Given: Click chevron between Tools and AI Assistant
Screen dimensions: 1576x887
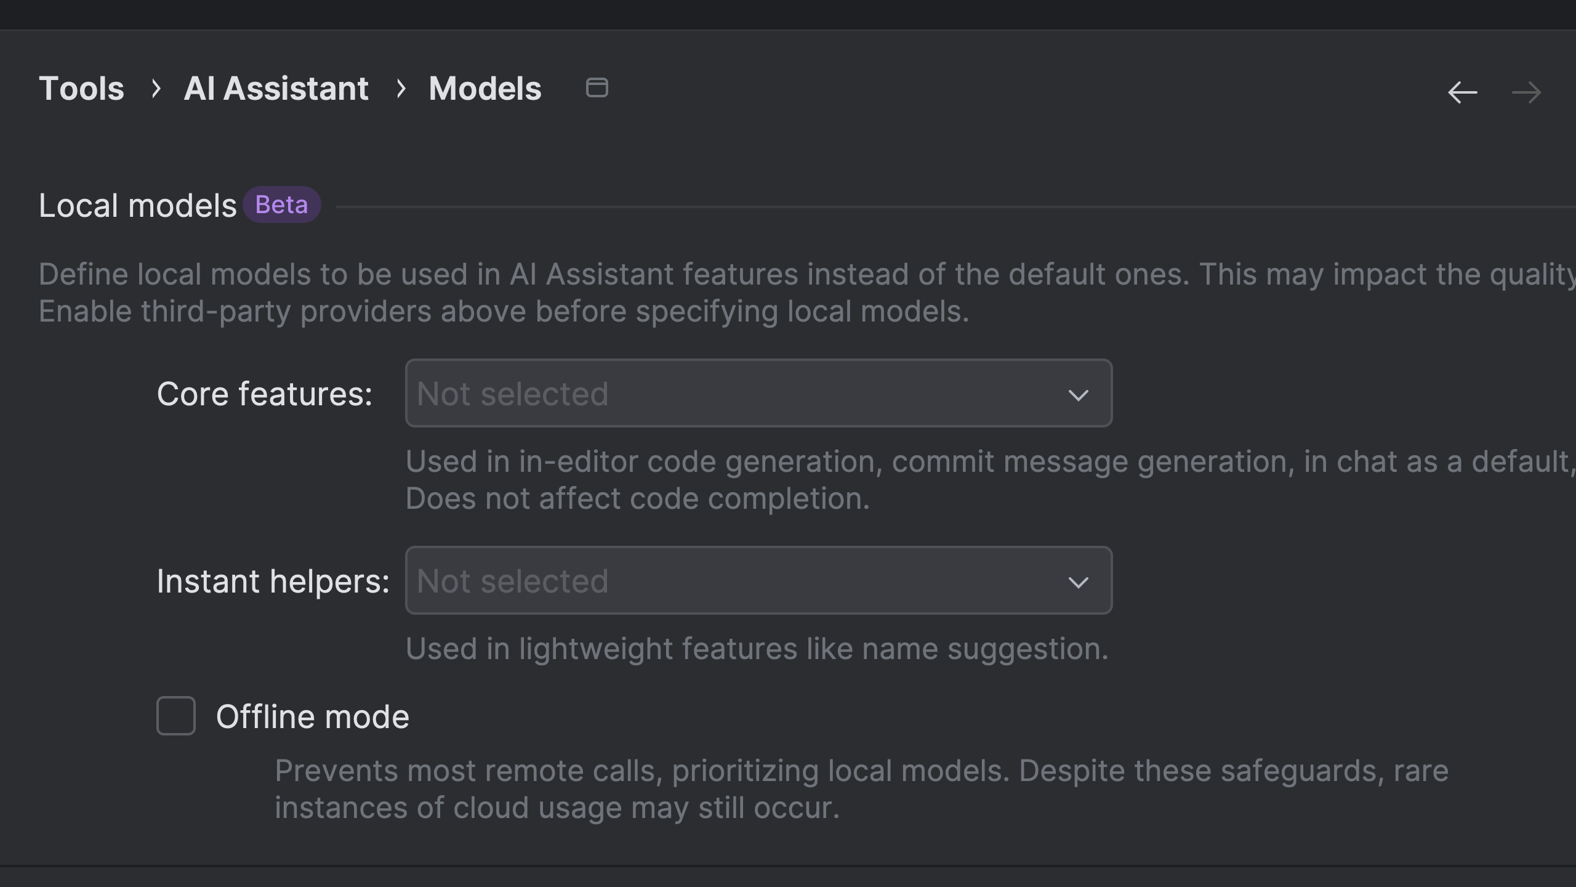Looking at the screenshot, I should coord(156,89).
